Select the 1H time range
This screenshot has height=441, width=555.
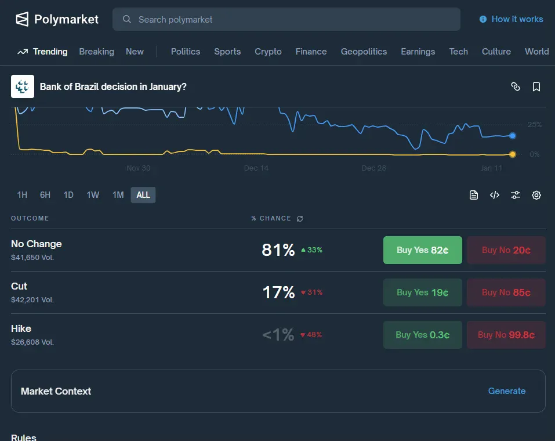pos(22,195)
